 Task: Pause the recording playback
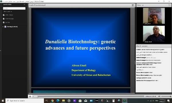(x=30, y=96)
